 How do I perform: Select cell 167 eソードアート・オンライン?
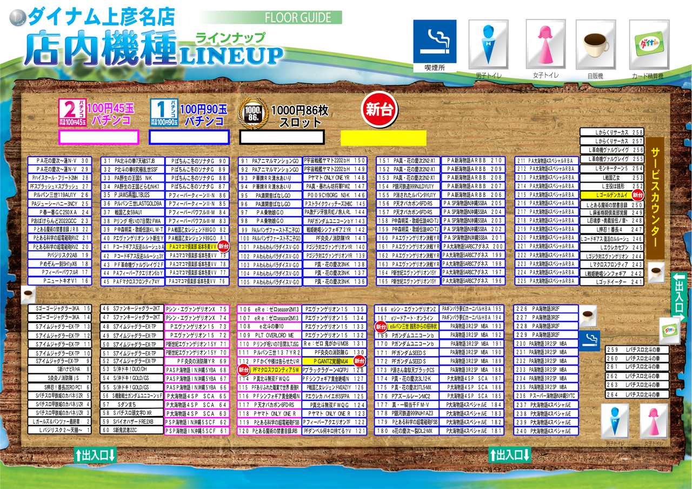pos(408,318)
